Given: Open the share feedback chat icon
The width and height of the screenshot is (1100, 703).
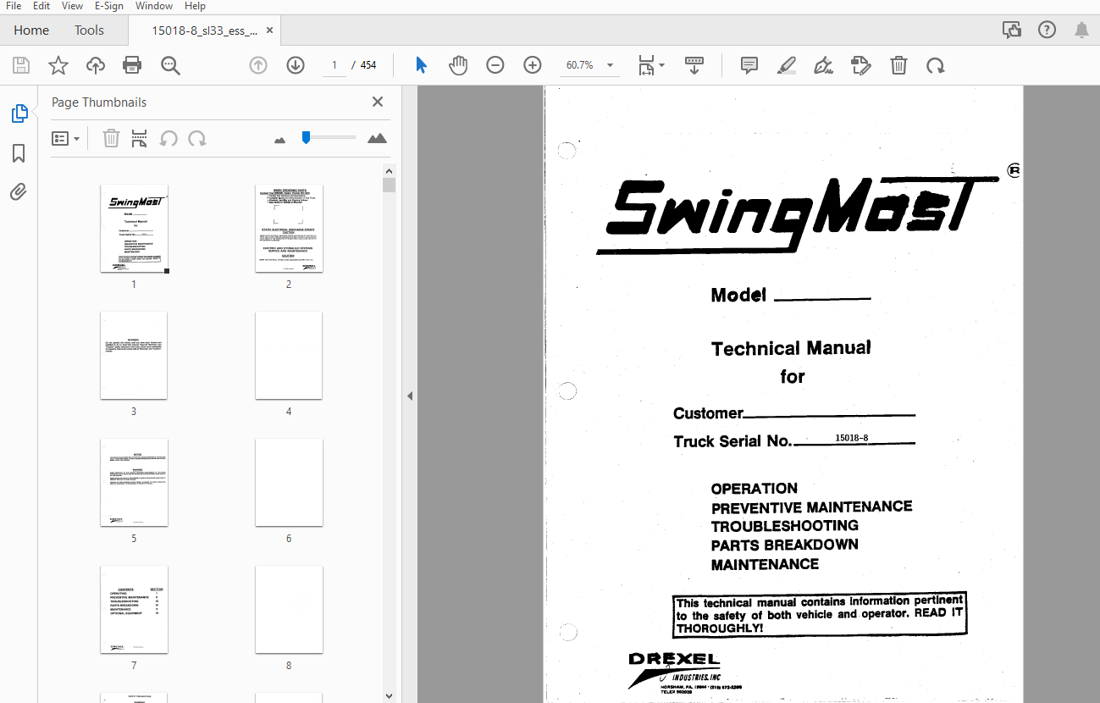Looking at the screenshot, I should [1012, 30].
